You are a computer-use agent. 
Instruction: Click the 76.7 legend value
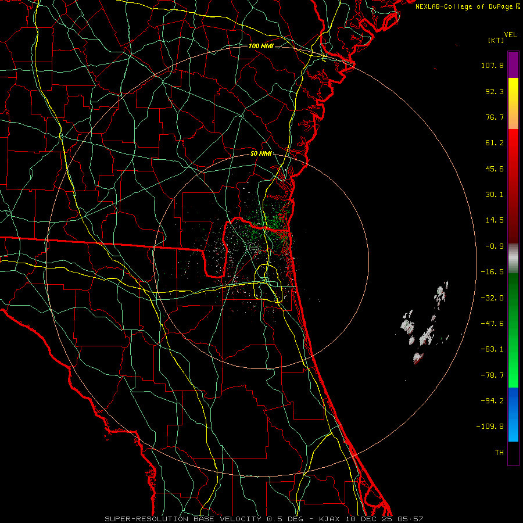click(x=495, y=117)
